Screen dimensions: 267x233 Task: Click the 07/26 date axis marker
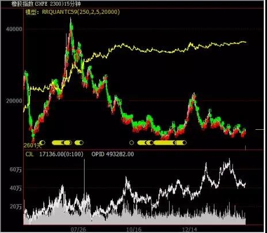pyautogui.click(x=78, y=230)
